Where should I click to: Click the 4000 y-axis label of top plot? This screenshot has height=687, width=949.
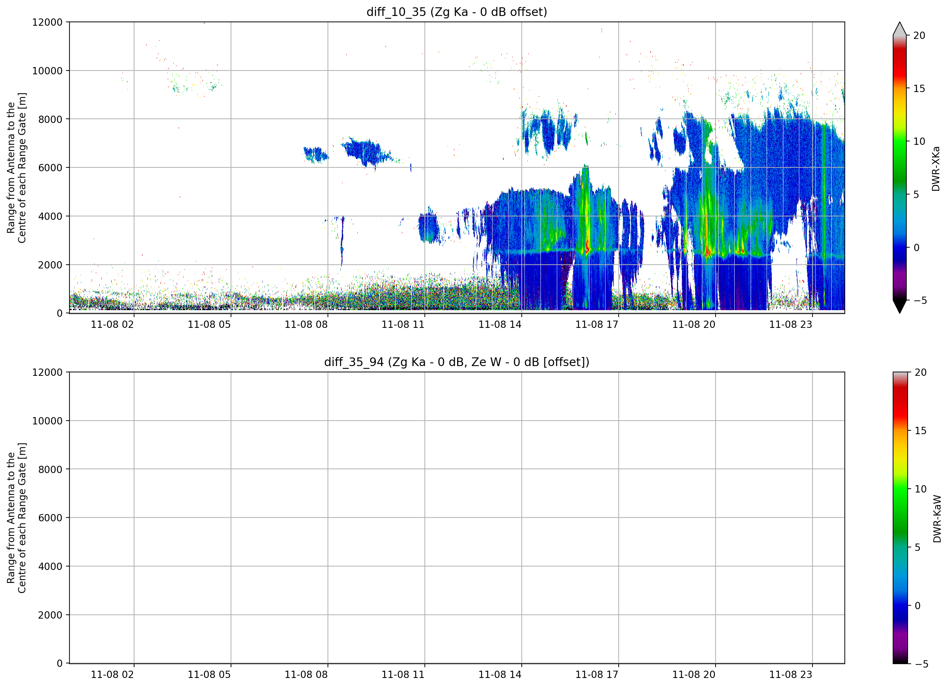point(50,216)
